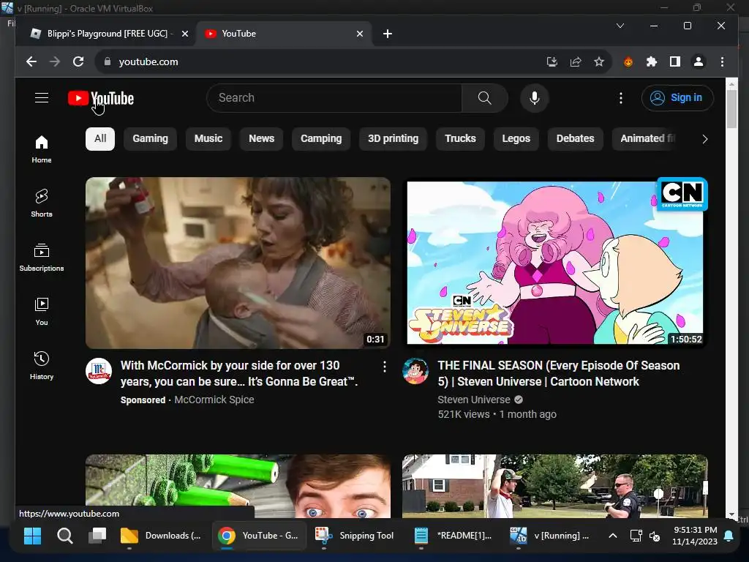Filter by 3D printing chip
The image size is (749, 562).
click(x=393, y=138)
